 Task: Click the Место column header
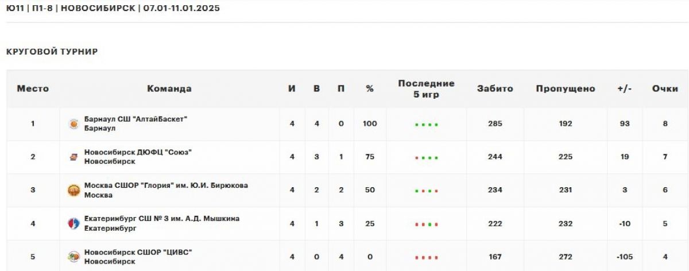click(33, 89)
